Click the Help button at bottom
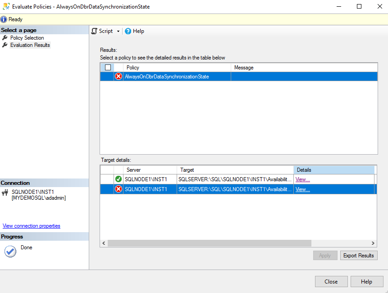The image size is (388, 293). pyautogui.click(x=366, y=281)
